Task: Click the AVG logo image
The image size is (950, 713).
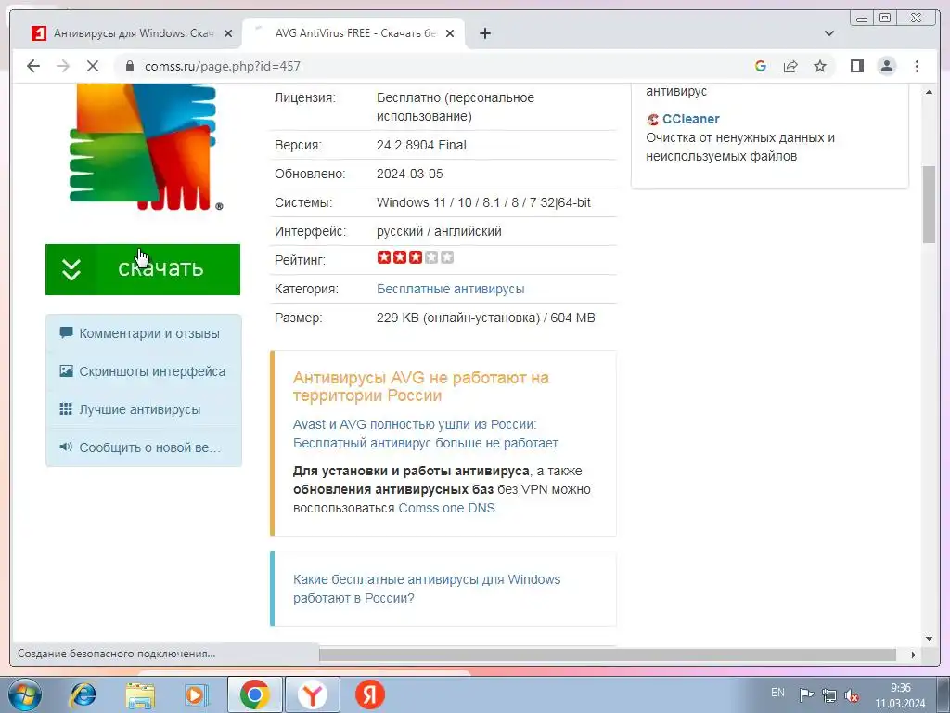Action: pos(144,148)
